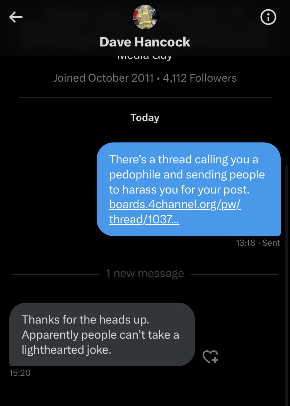
Task: Click the "lighthearted joke." line in the reply
Action: [x=67, y=350]
